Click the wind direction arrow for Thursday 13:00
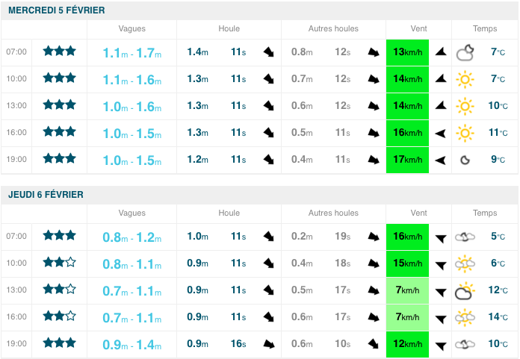This screenshot has height=359, width=520. click(441, 291)
